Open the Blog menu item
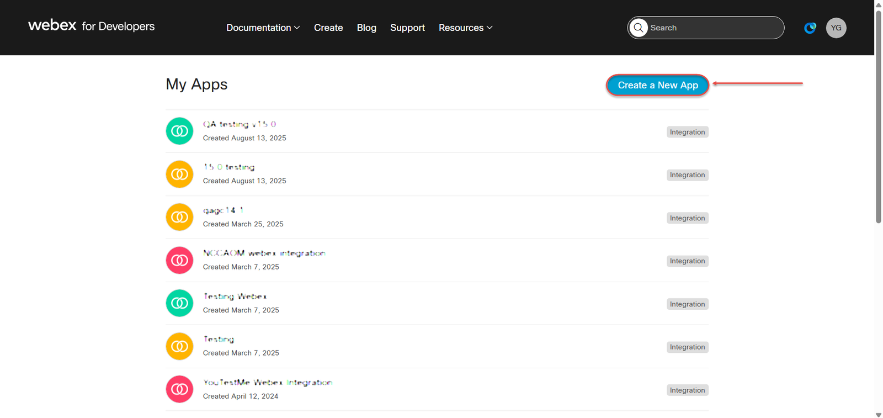Viewport: 883px width, 418px height. coord(366,28)
